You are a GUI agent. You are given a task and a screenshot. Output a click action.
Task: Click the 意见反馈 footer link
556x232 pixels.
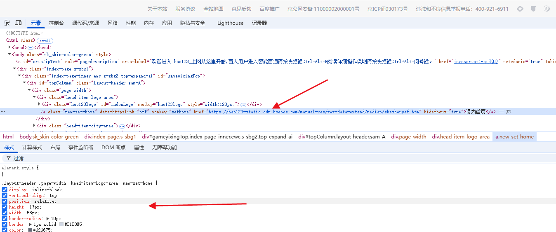coord(241,9)
